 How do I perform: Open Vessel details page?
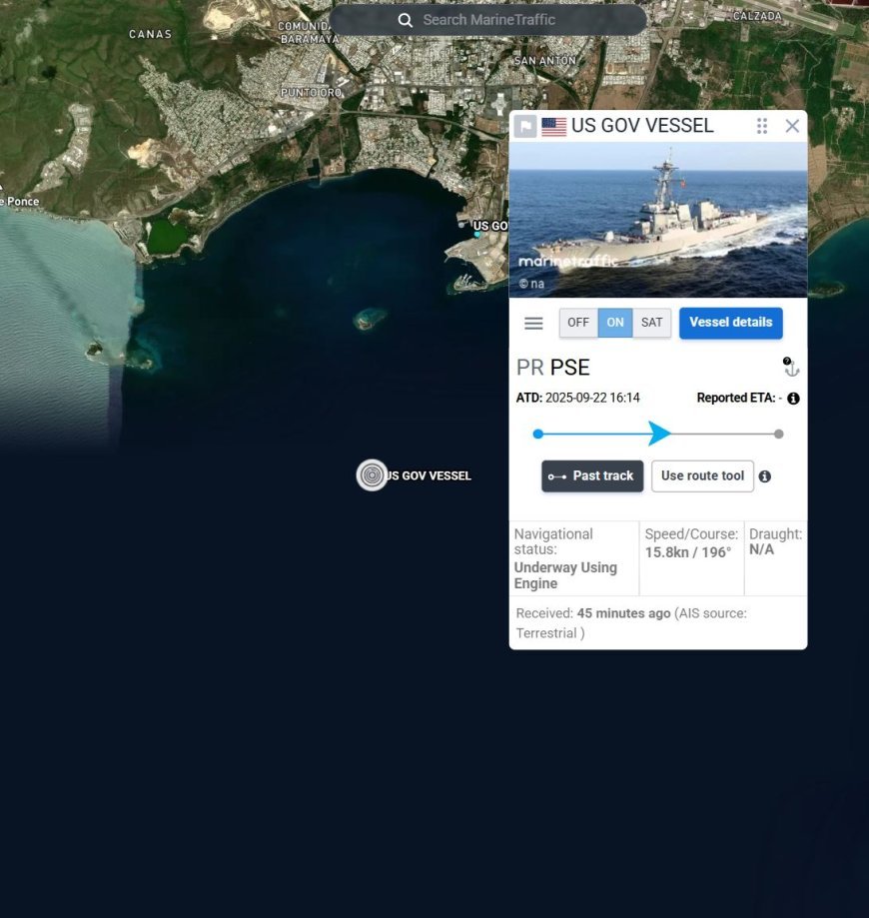[730, 323]
